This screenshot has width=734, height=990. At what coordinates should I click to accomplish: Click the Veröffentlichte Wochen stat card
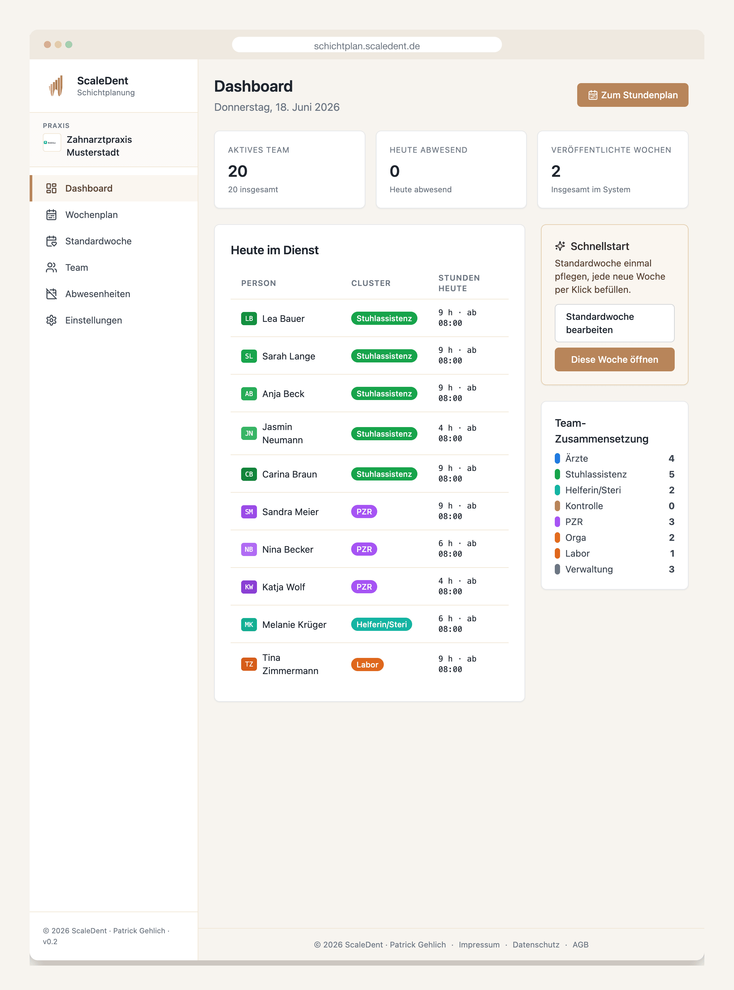(x=613, y=170)
